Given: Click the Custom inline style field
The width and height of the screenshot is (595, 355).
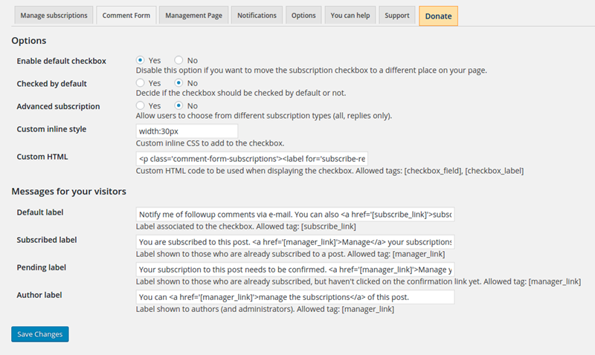Looking at the screenshot, I should (x=187, y=131).
